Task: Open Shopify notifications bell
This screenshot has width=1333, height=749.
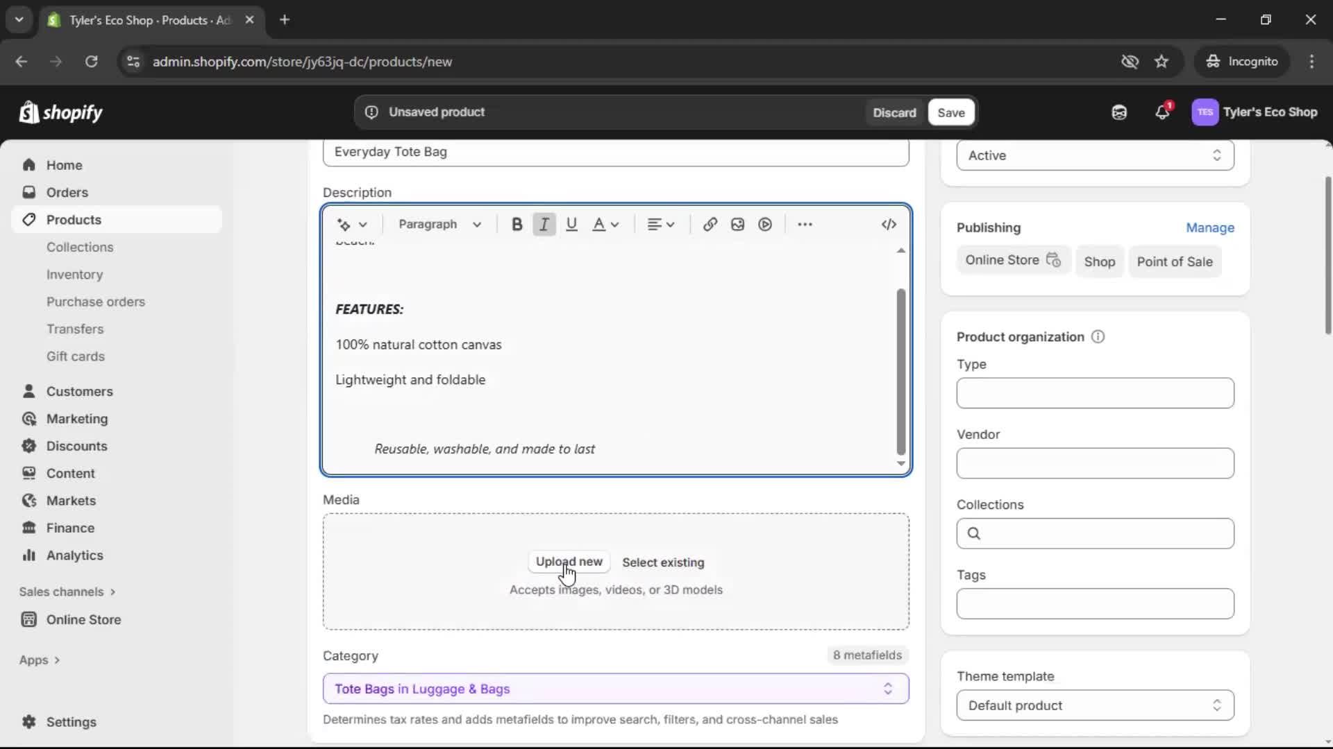Action: tap(1163, 112)
